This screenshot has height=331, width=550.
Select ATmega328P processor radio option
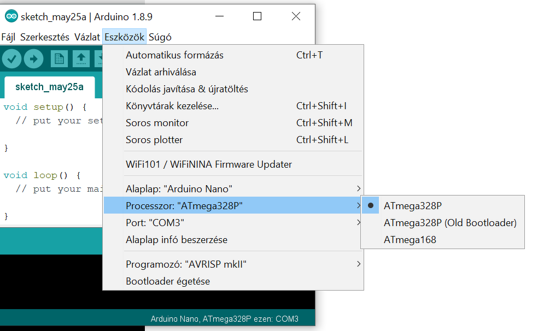coord(443,205)
